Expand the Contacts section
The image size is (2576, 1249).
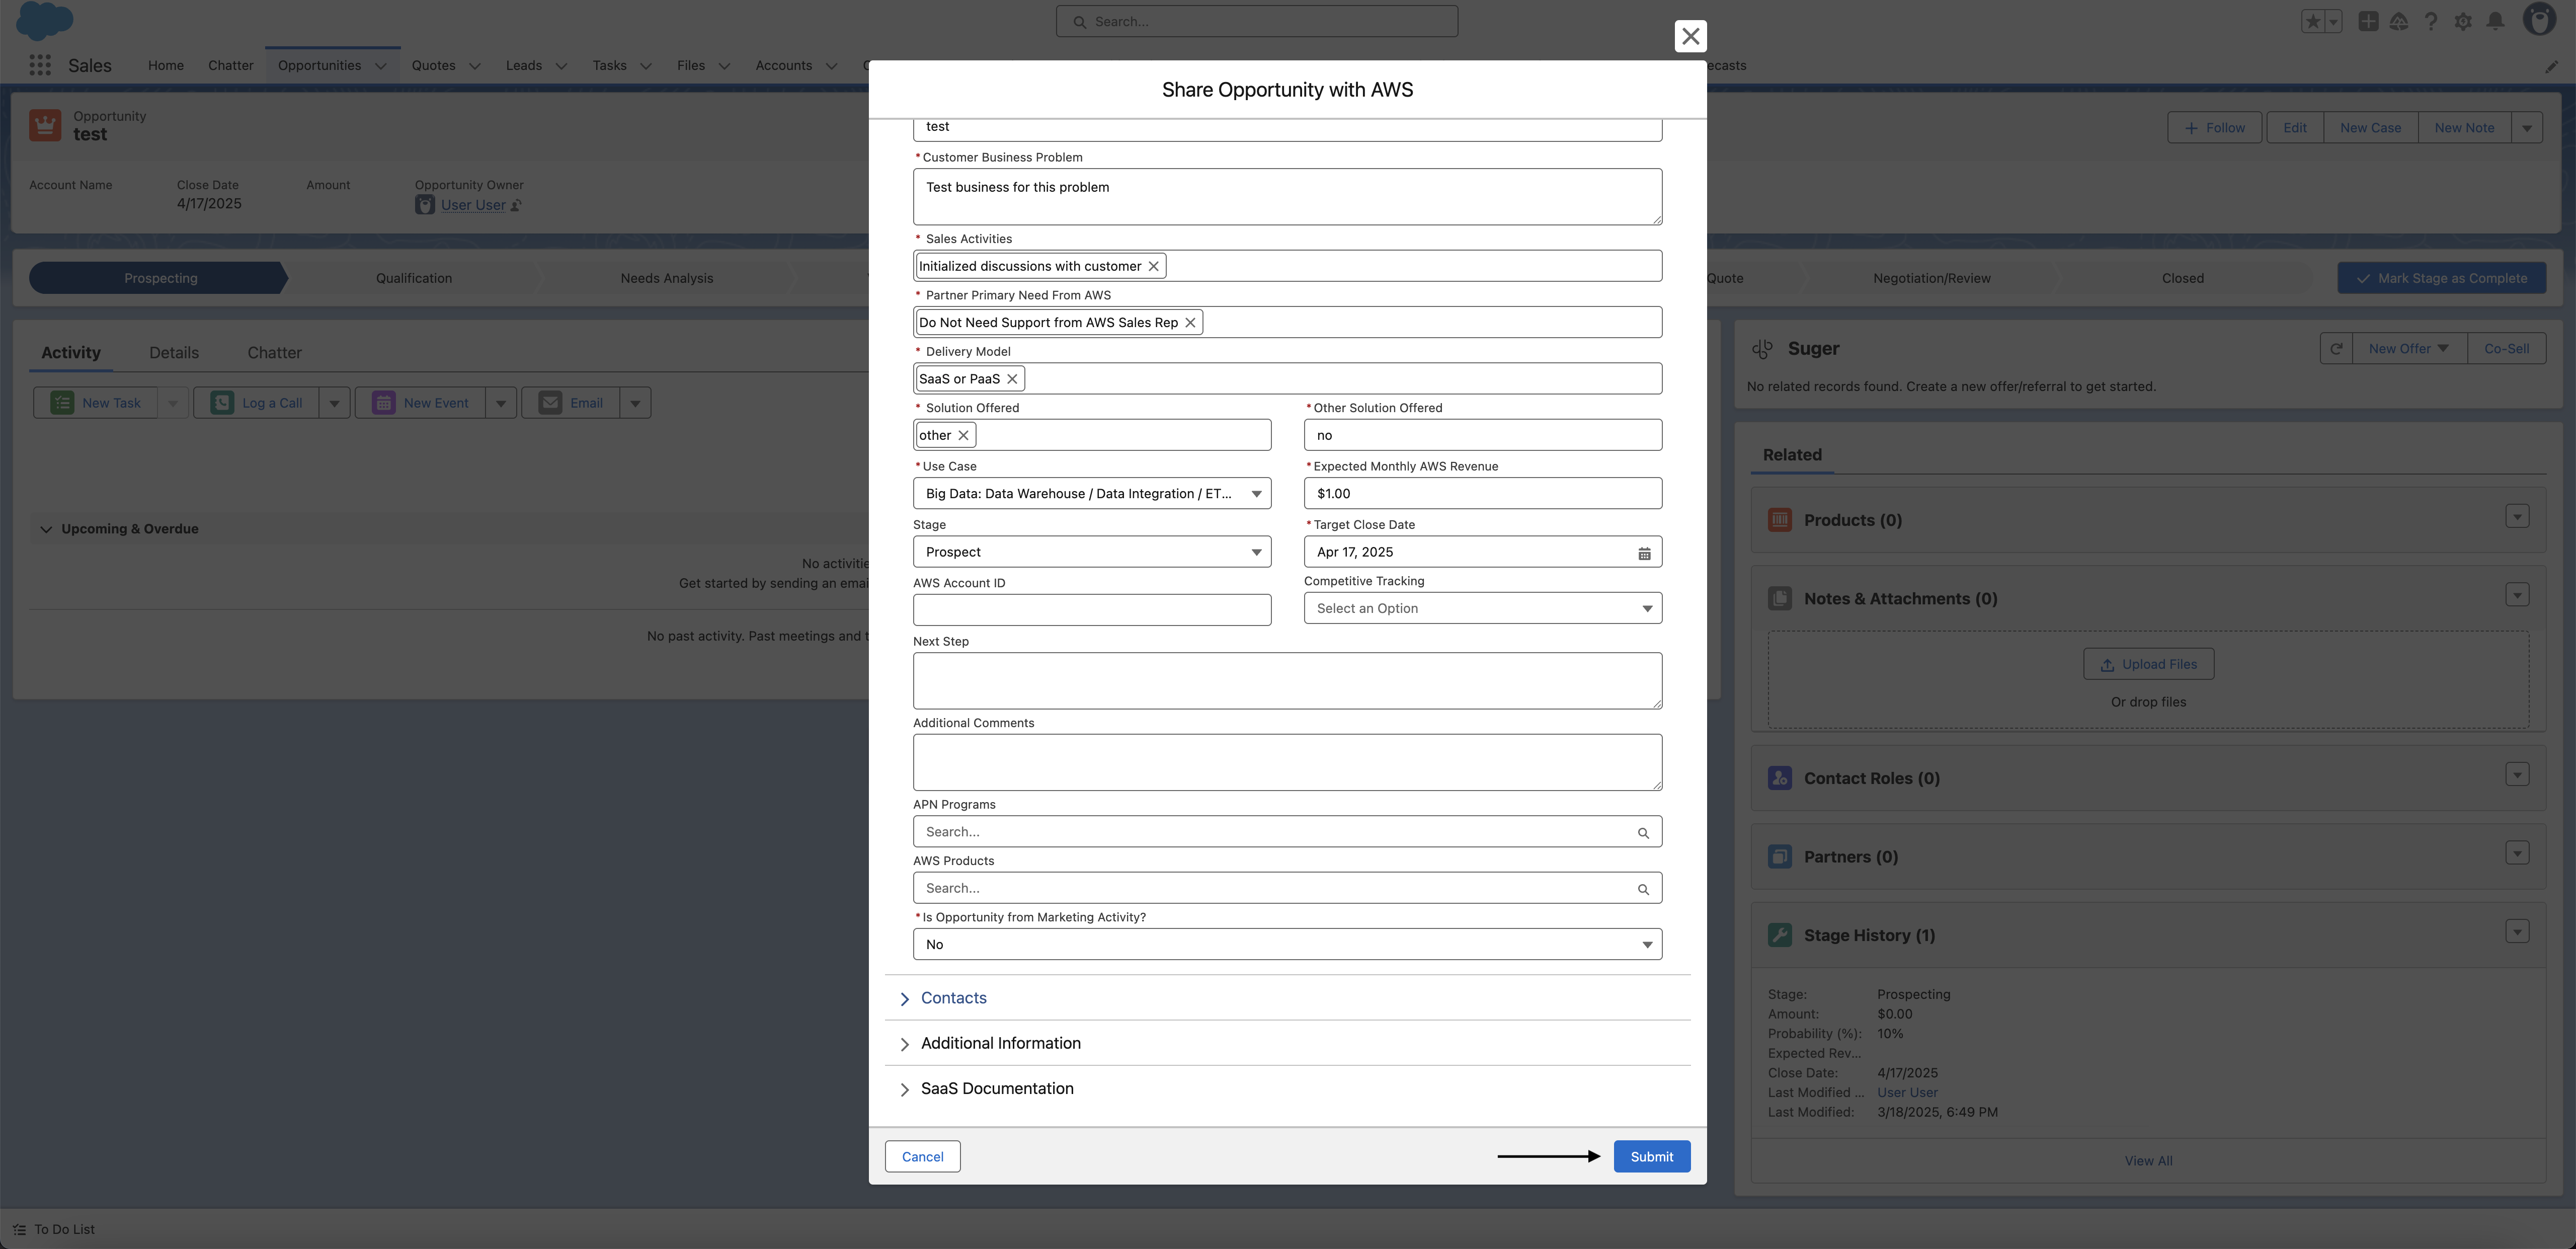[x=953, y=998]
